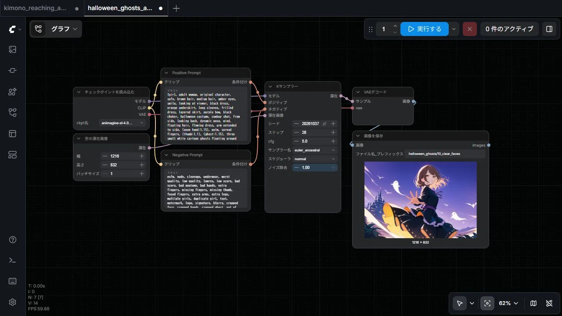Open the settings gear icon
The width and height of the screenshot is (562, 316).
click(x=13, y=302)
